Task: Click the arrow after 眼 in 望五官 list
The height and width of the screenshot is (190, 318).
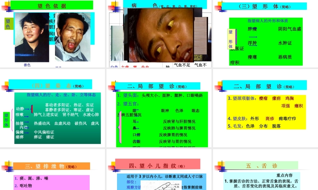Action: point(137,110)
